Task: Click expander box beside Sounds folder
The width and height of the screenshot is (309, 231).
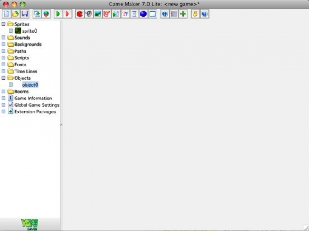Action: point(3,37)
